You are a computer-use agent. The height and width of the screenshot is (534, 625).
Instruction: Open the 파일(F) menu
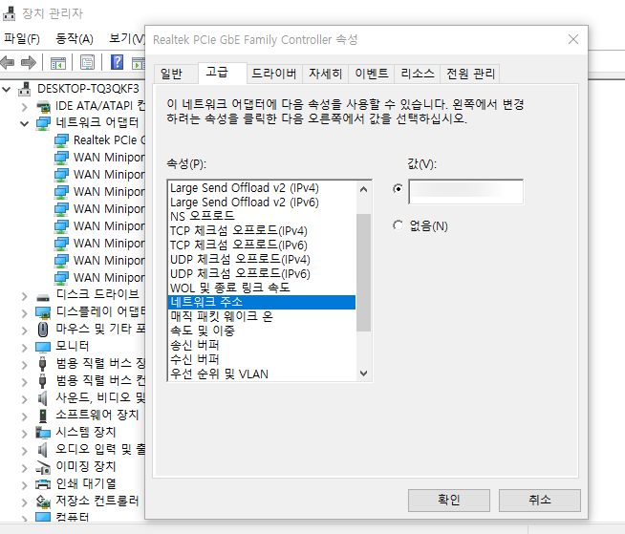point(22,38)
